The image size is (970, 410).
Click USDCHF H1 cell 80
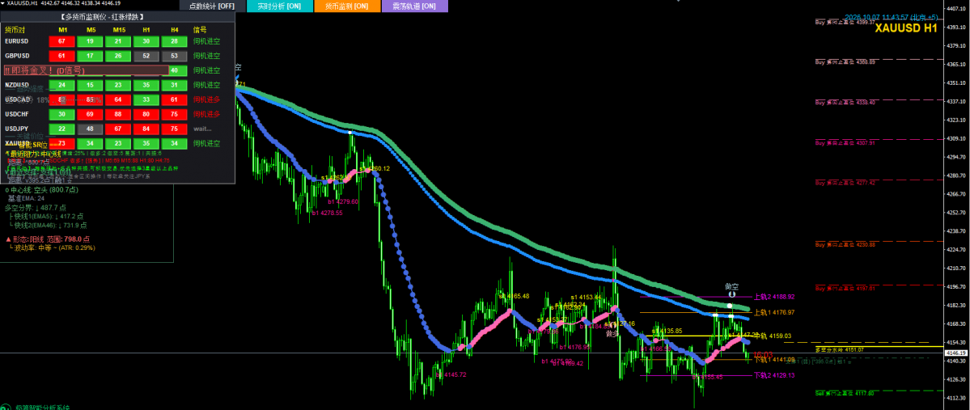tap(146, 114)
